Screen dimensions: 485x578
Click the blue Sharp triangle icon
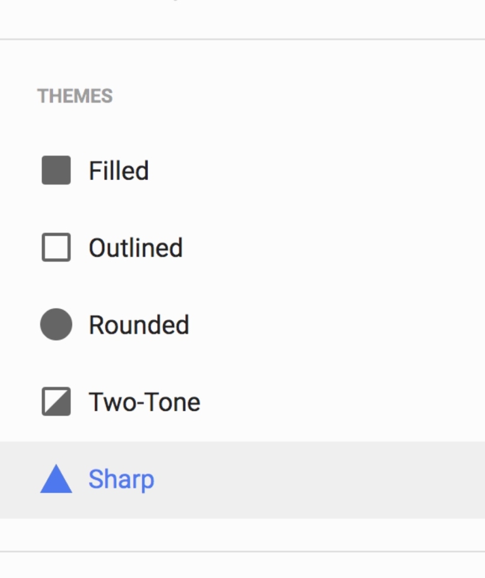(56, 479)
